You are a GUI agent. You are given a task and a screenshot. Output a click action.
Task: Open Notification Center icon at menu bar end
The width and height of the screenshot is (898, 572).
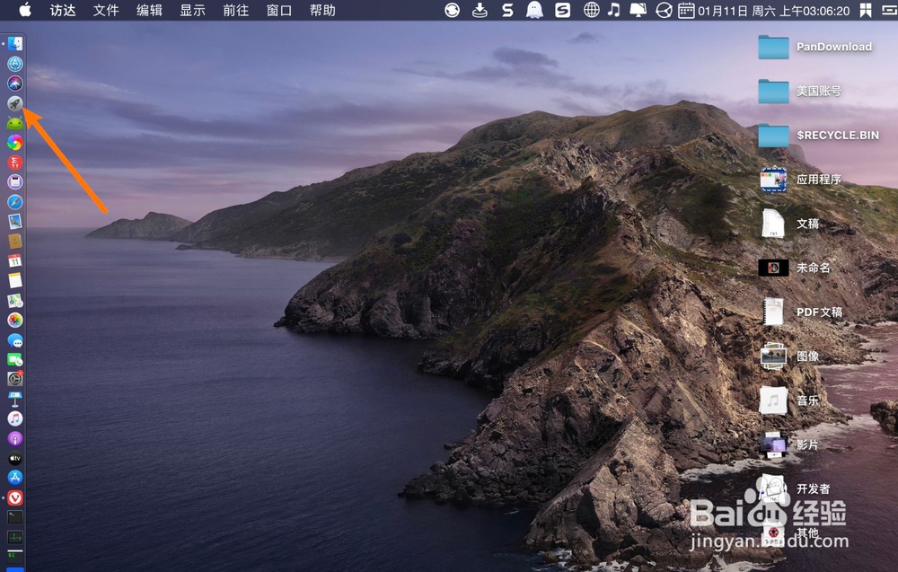[x=889, y=10]
